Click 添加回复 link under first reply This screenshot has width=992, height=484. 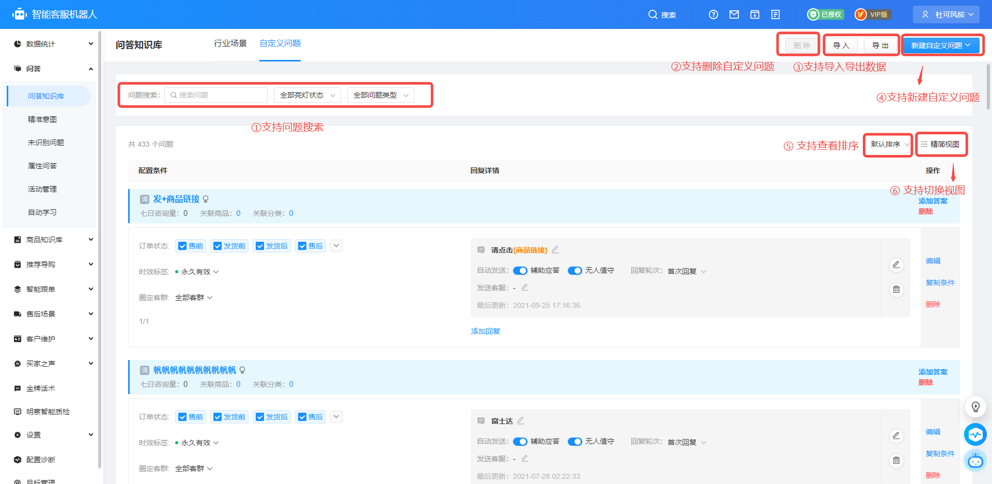tap(486, 331)
